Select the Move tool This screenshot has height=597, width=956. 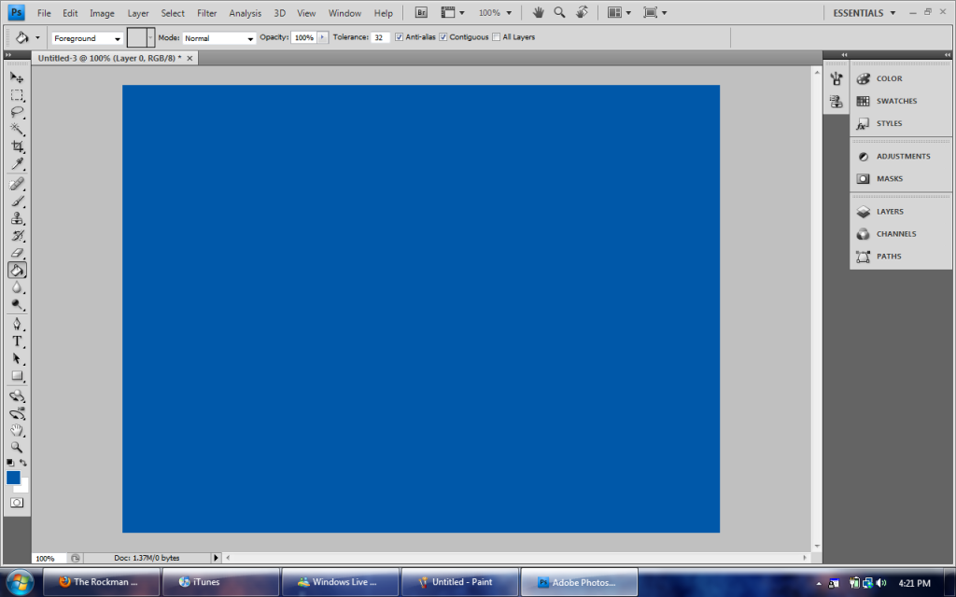(17, 77)
